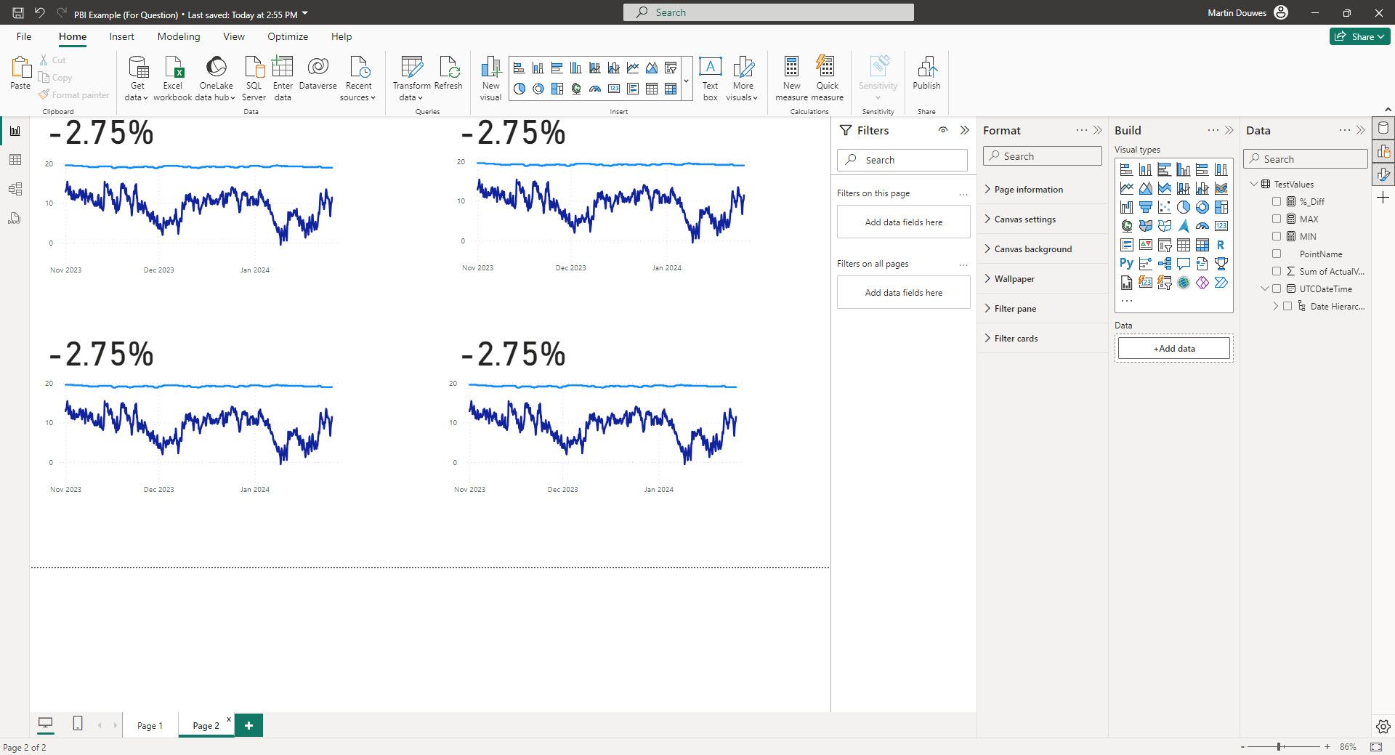Open the Model view from left sidebar
This screenshot has height=755, width=1395.
[x=15, y=189]
